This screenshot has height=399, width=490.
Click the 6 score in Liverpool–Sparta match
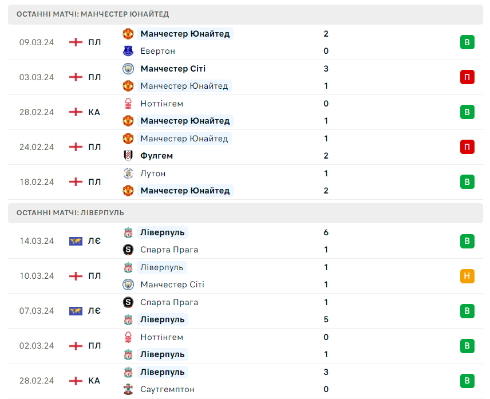(x=326, y=232)
